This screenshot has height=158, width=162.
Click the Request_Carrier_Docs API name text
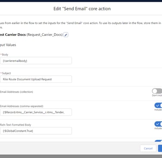(44, 35)
